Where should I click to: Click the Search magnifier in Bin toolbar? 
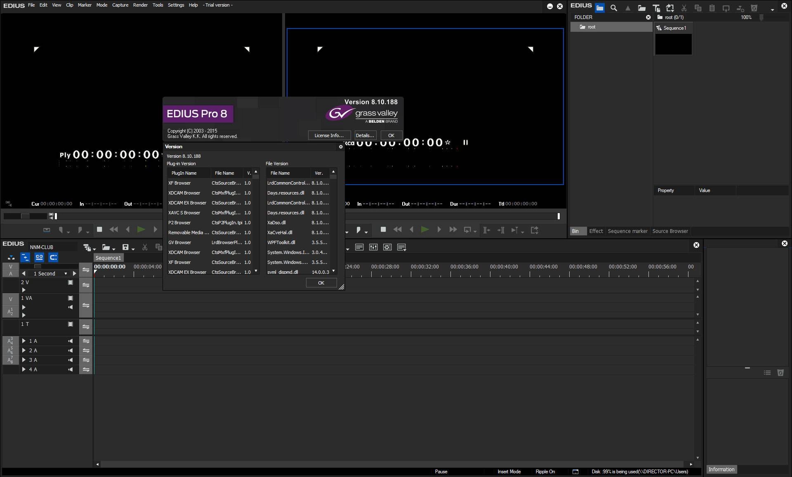click(x=614, y=8)
